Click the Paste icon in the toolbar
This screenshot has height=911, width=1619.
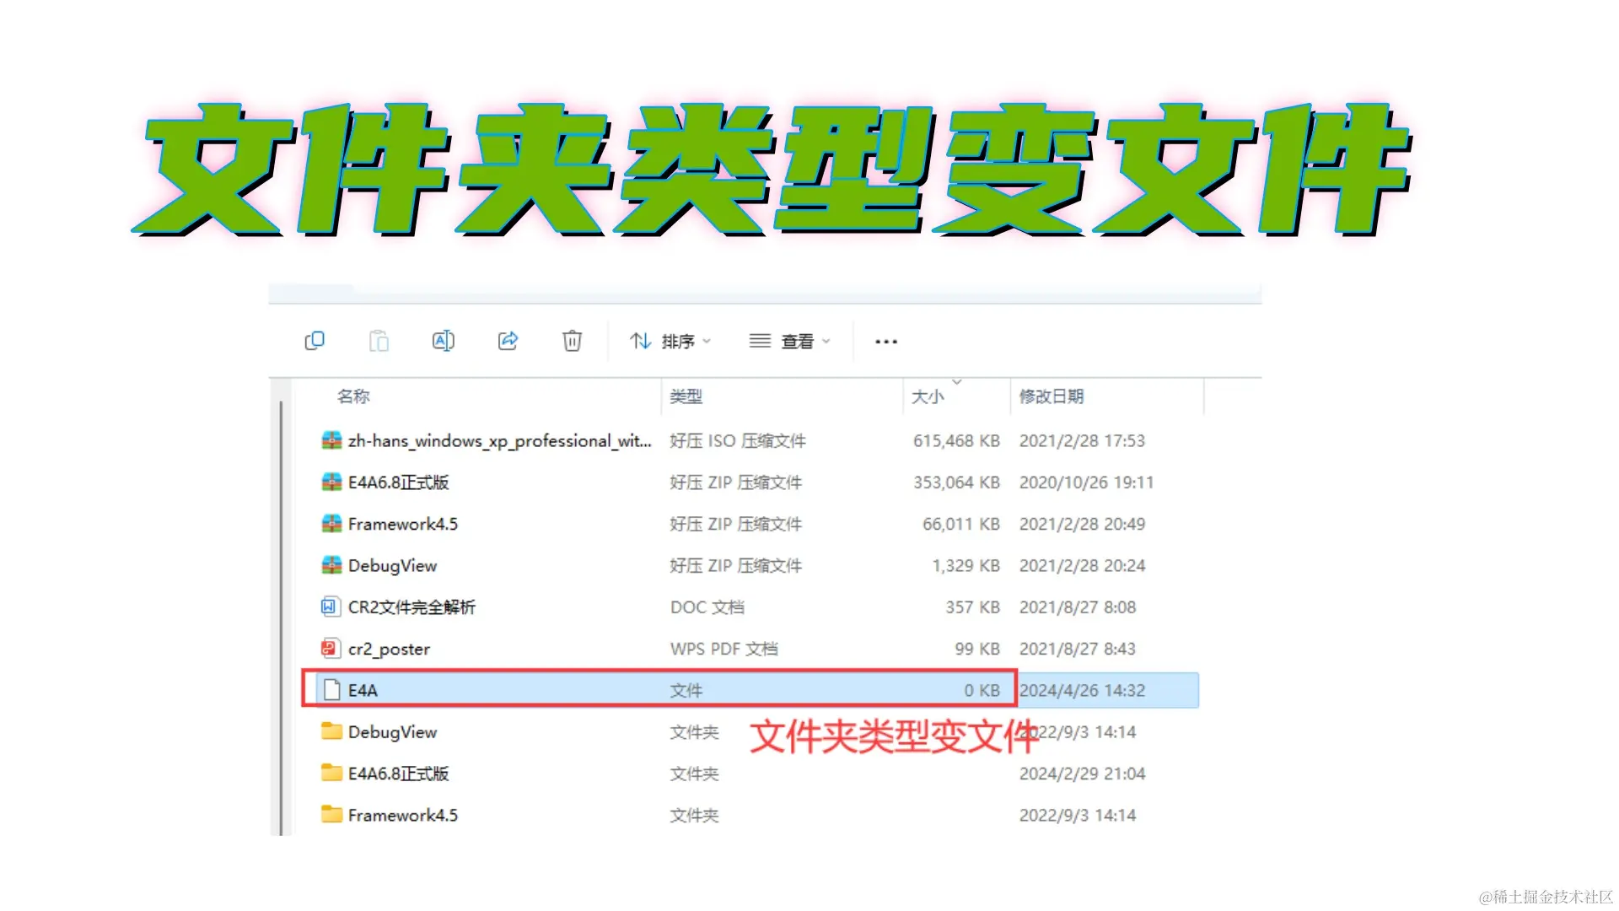379,341
